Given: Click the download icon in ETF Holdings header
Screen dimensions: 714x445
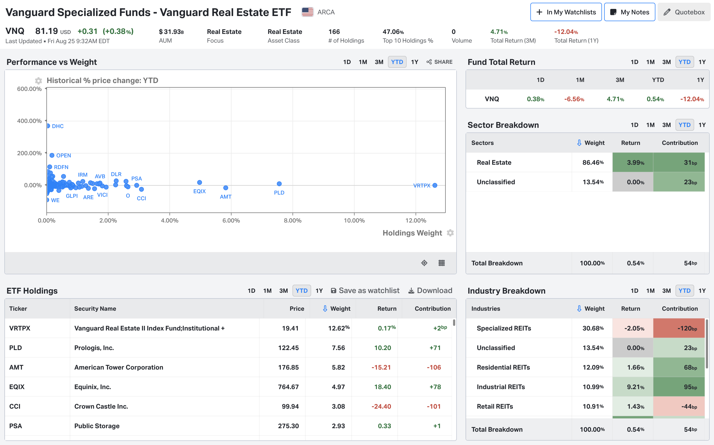Looking at the screenshot, I should (x=411, y=291).
